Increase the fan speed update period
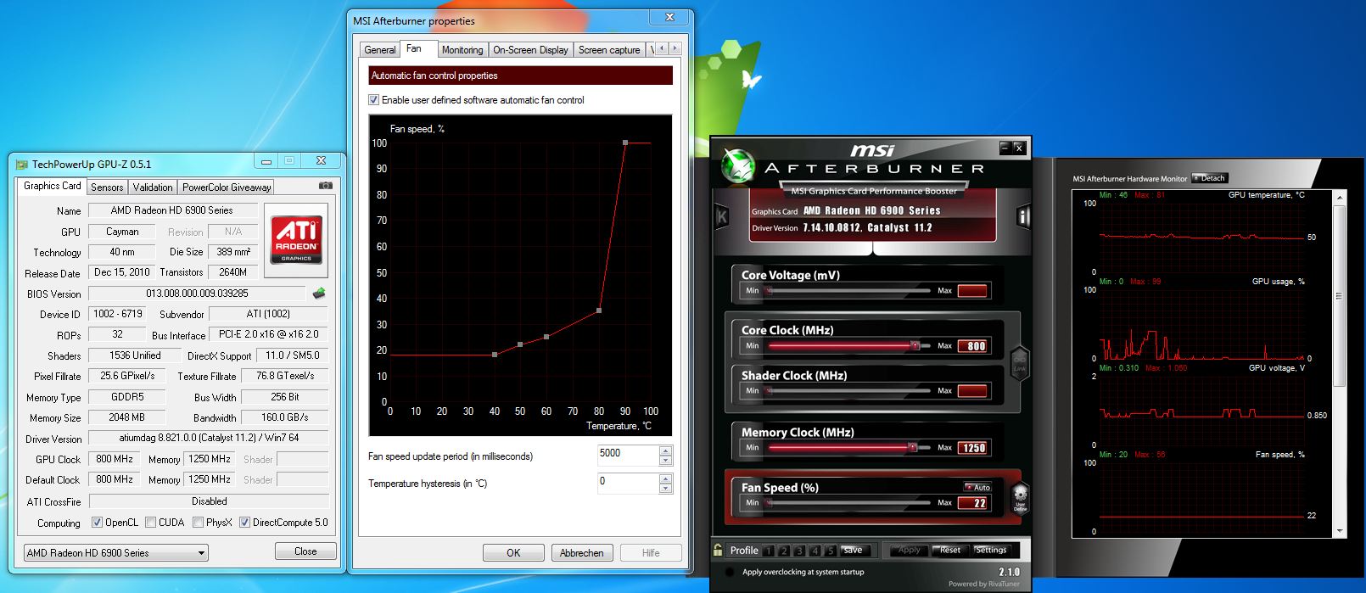The height and width of the screenshot is (593, 1366). click(665, 450)
